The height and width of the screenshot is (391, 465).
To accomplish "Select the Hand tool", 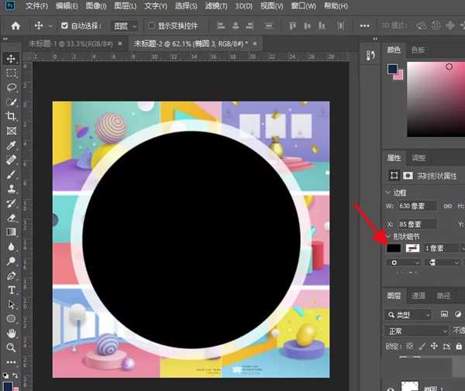I will (11, 333).
